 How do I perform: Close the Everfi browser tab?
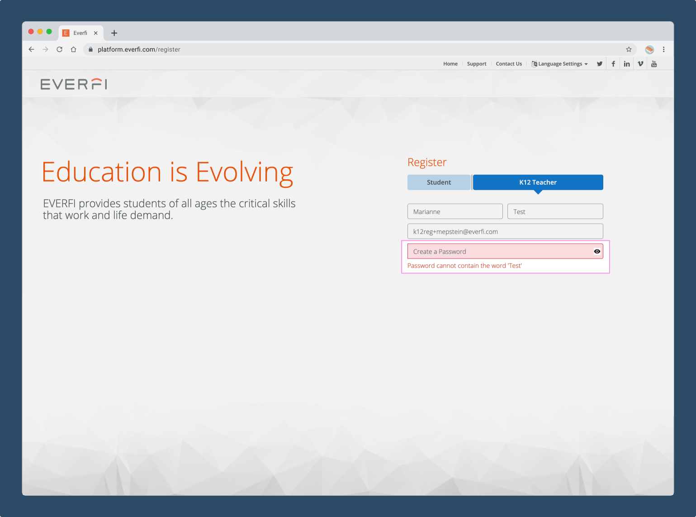(x=95, y=33)
